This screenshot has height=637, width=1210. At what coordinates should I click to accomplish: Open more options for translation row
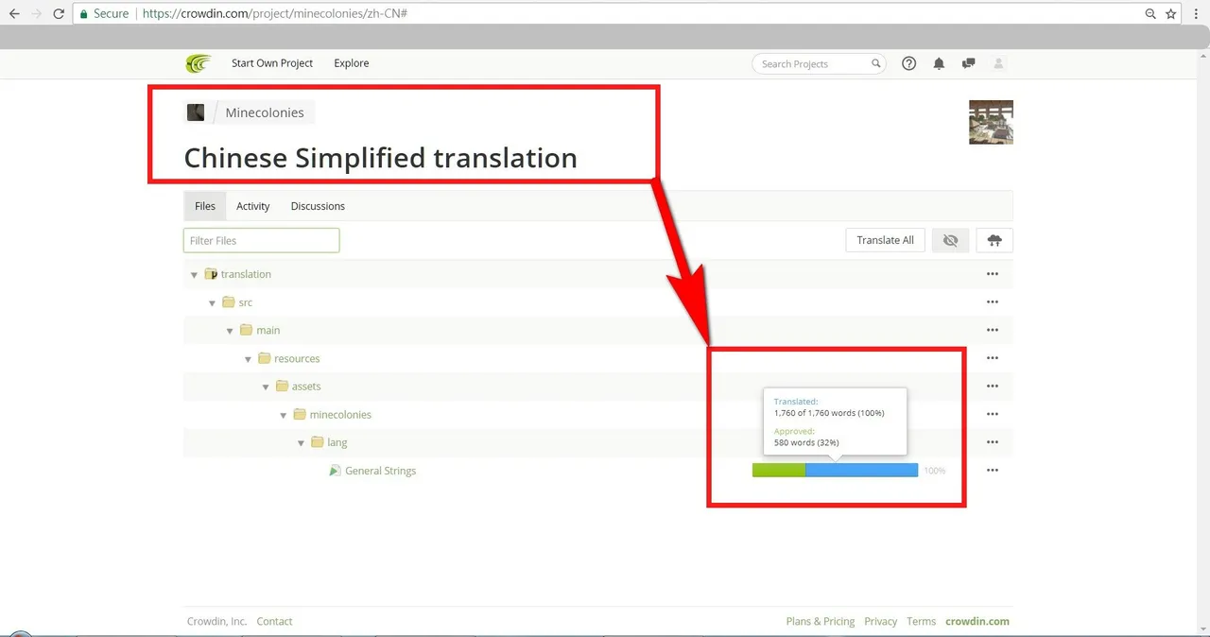993,274
